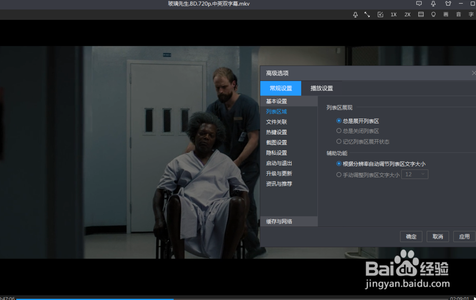Set video size to 1X
Viewport: 476px width, 300px height.
(394, 14)
